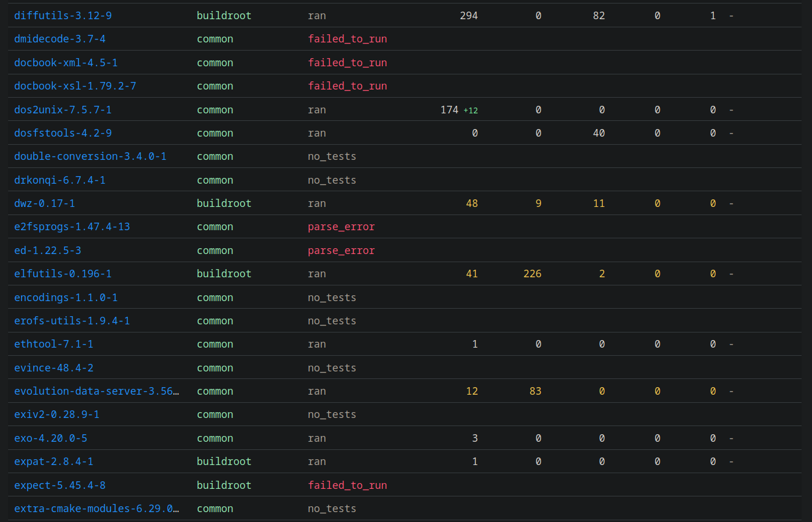Open the dwz-0.17-1 package link

[45, 203]
